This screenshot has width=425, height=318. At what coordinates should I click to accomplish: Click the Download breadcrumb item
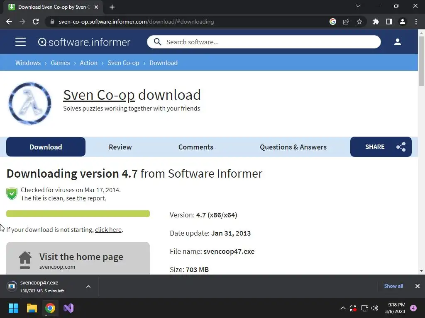tap(164, 63)
